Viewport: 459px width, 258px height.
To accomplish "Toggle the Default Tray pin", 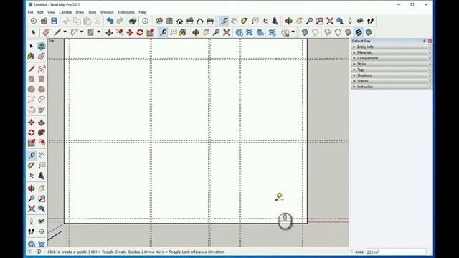I will click(x=425, y=41).
